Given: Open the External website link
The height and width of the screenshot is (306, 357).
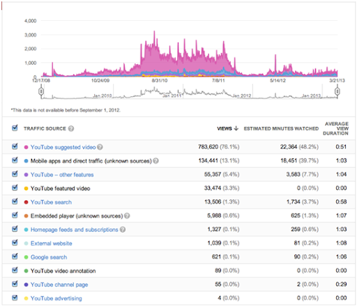Looking at the screenshot, I should point(52,243).
